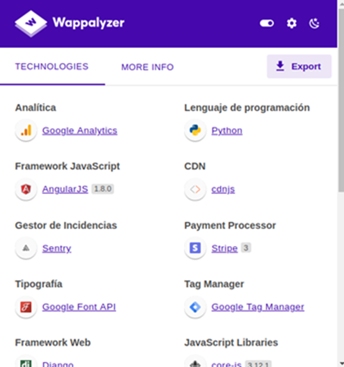Click the AngularJS 1.8.0 version badge

pos(103,189)
